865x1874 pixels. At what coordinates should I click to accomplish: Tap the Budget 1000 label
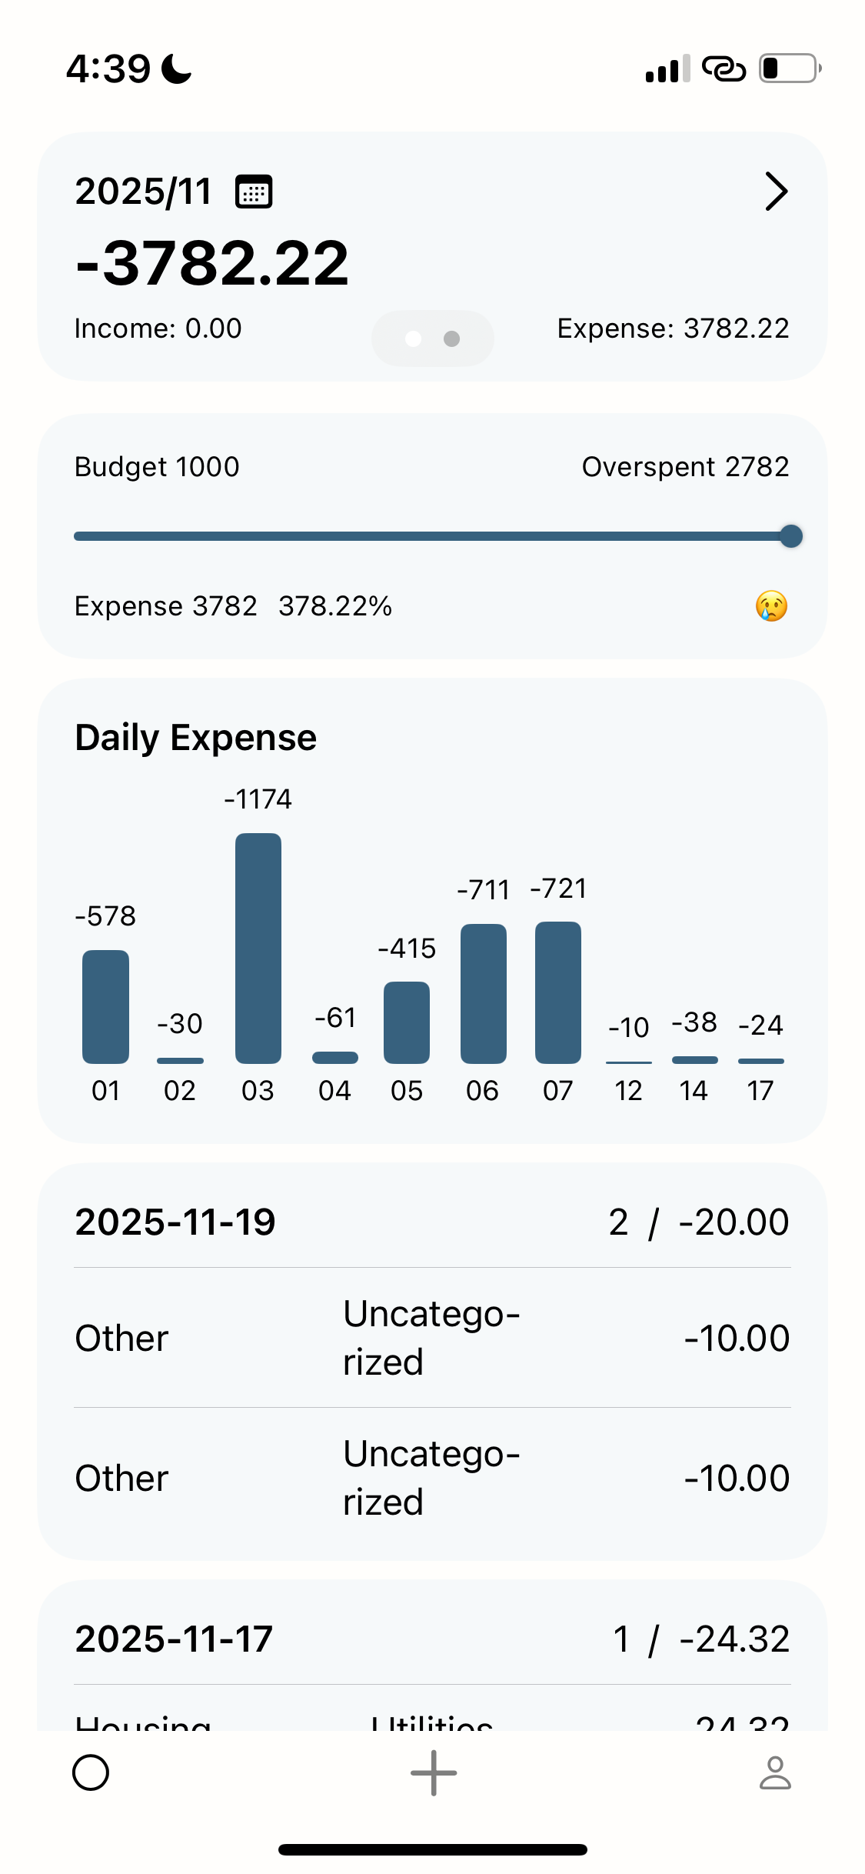pyautogui.click(x=157, y=467)
